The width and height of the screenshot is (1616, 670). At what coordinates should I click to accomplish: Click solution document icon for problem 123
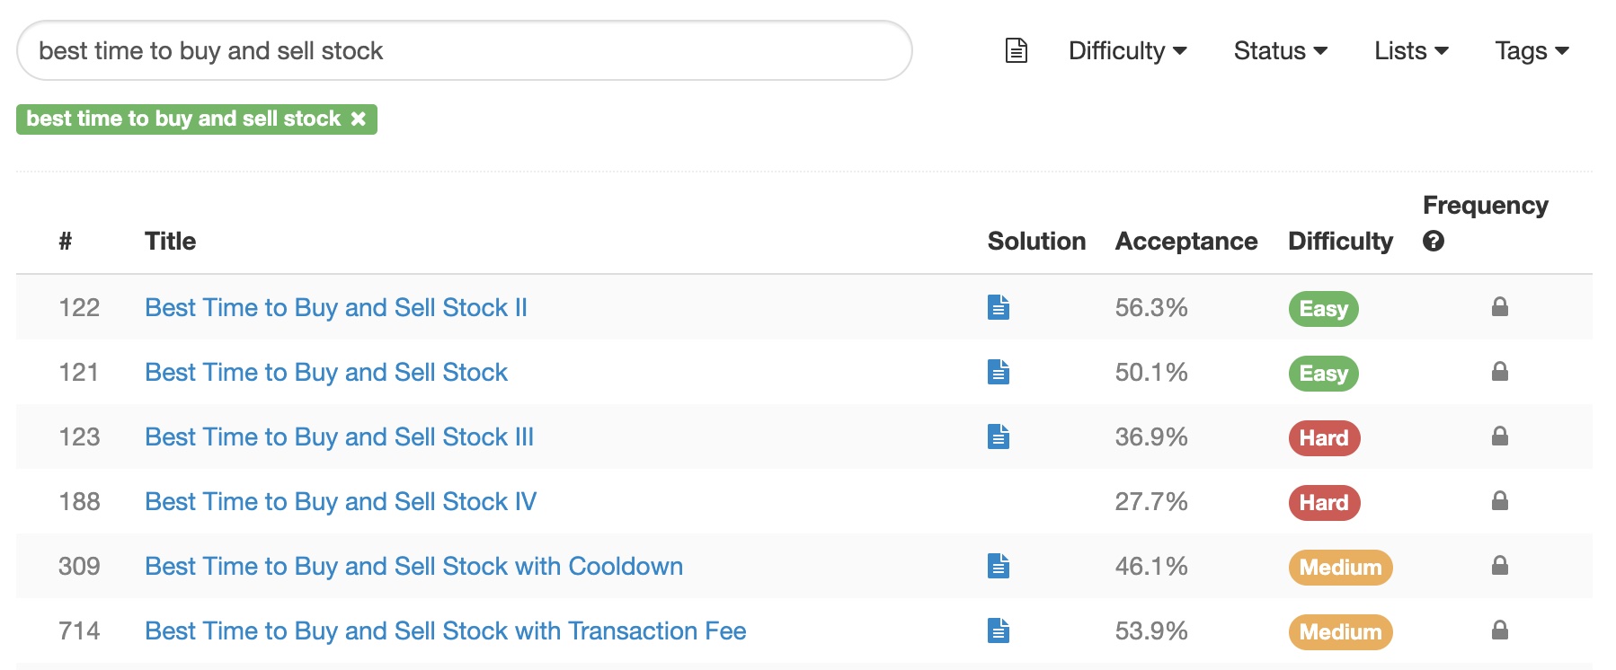point(998,436)
